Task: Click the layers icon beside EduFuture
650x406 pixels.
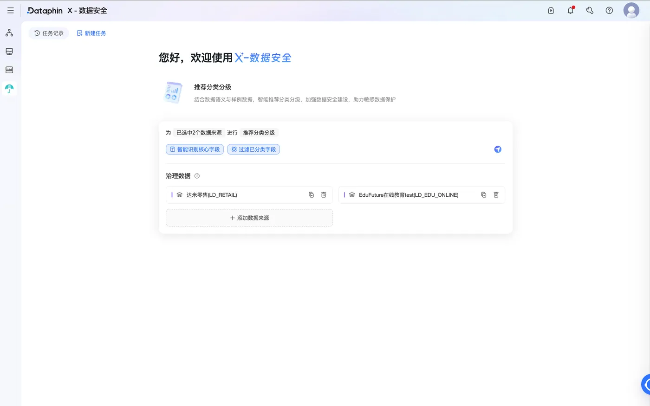Action: pyautogui.click(x=352, y=195)
